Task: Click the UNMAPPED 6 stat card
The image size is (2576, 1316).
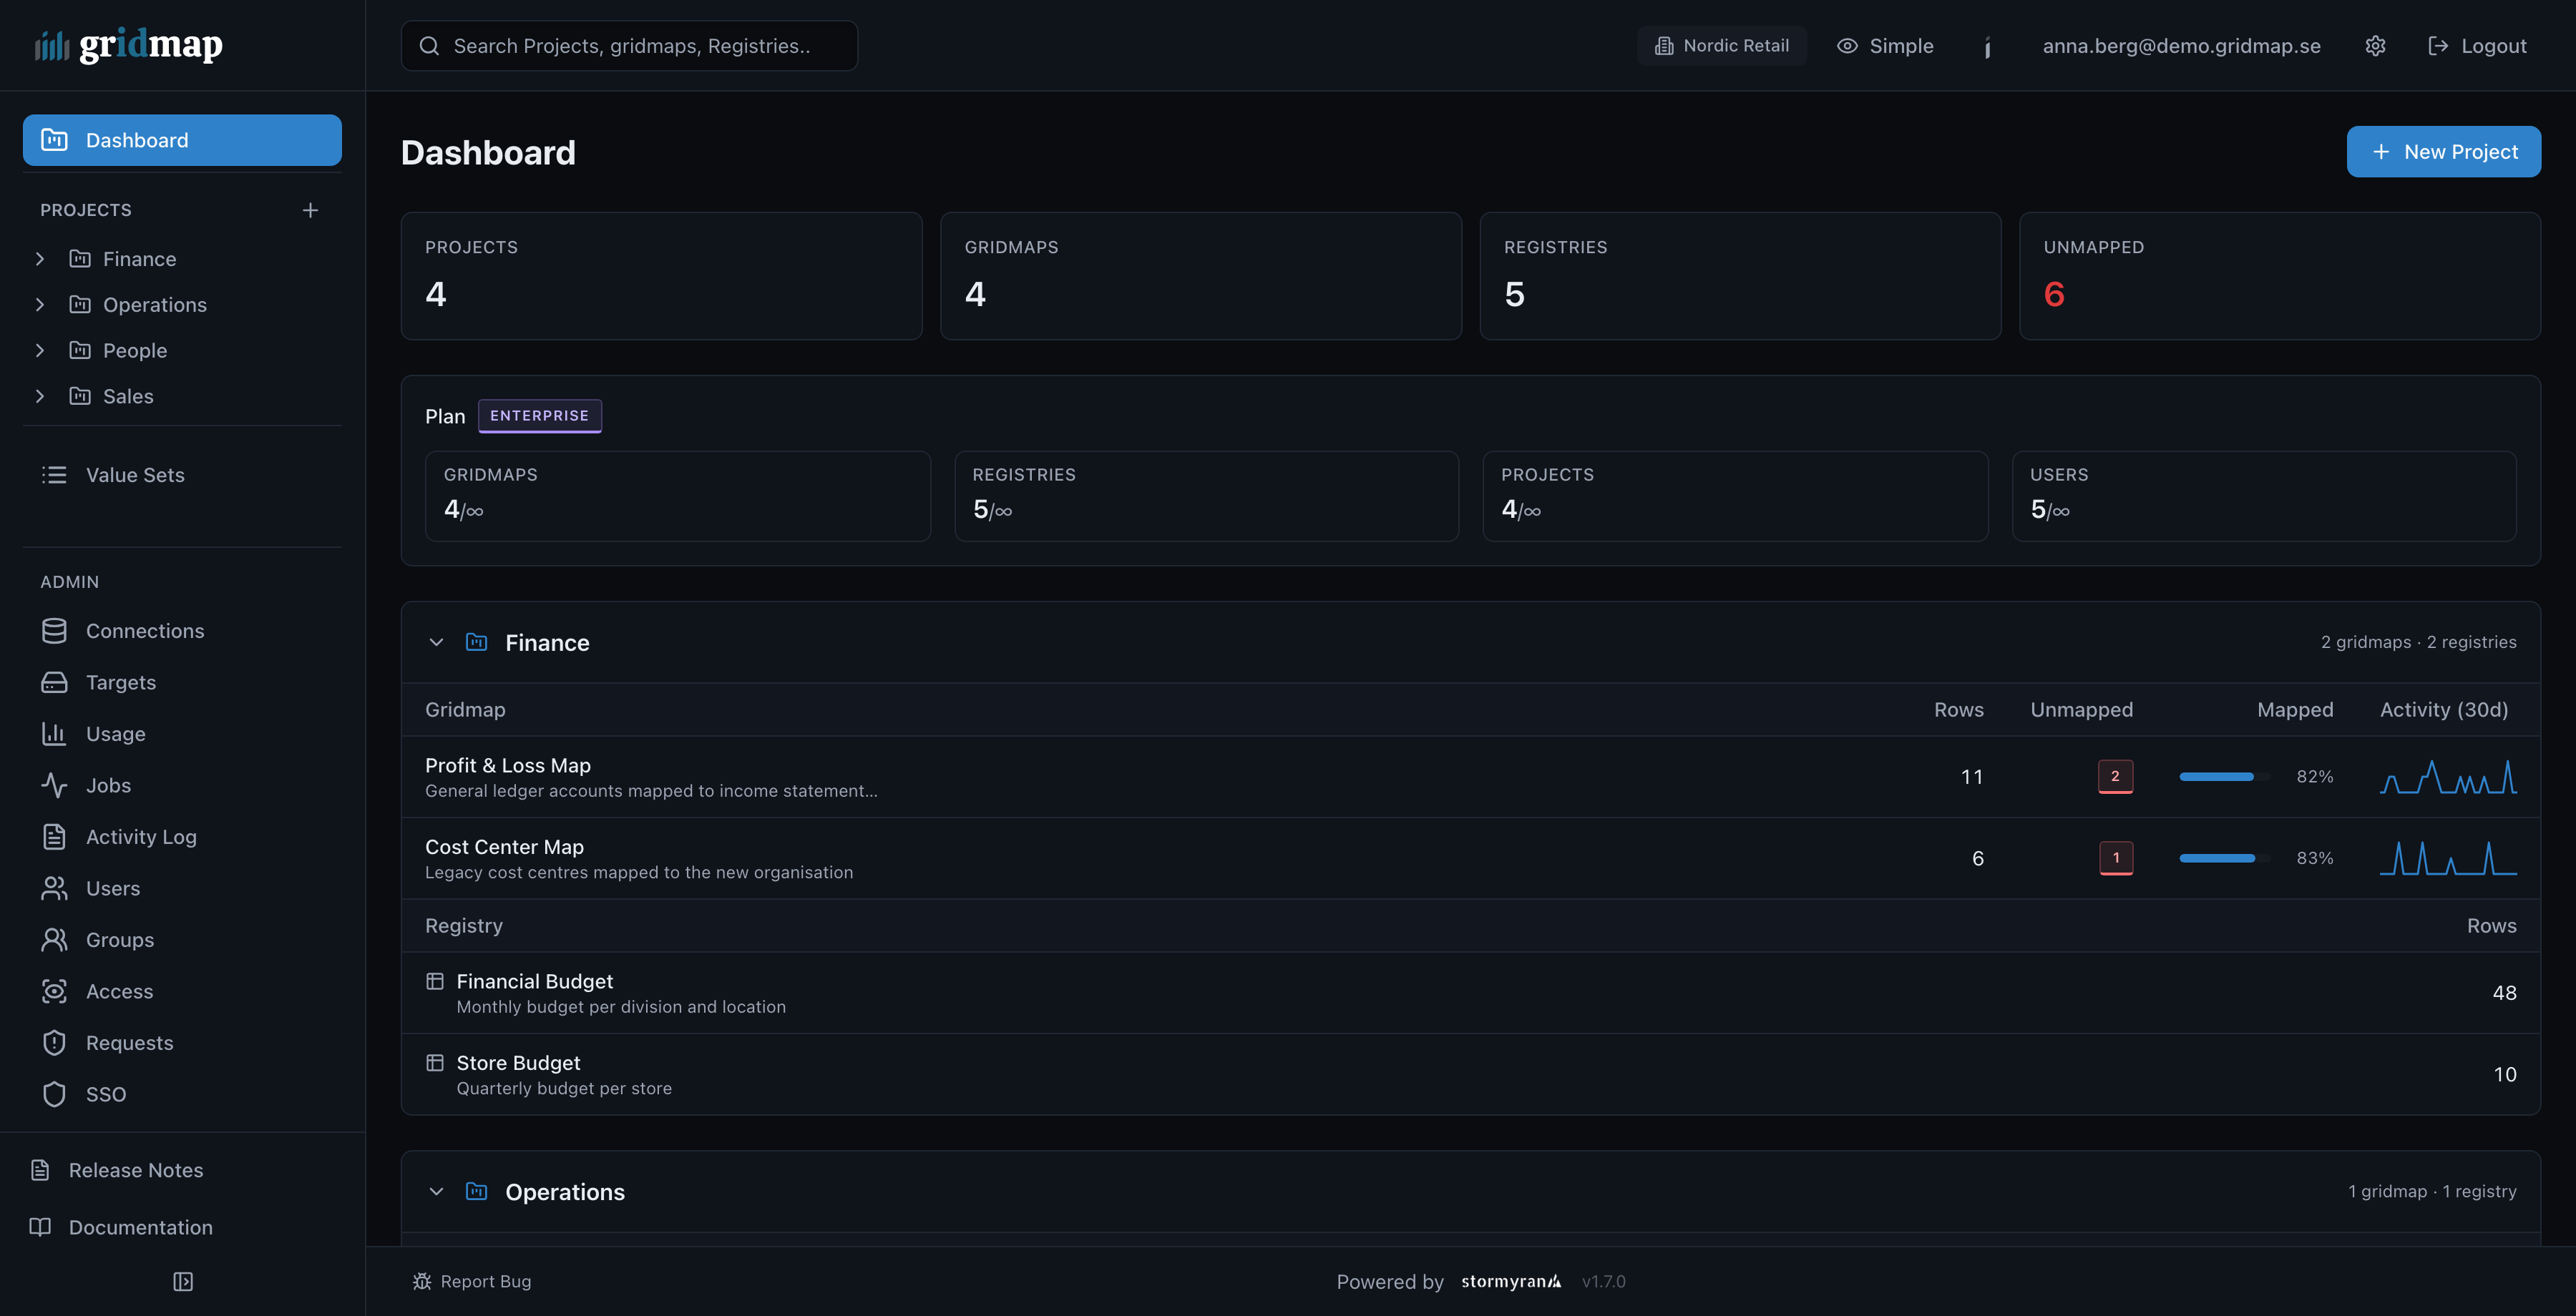Action: (2279, 276)
